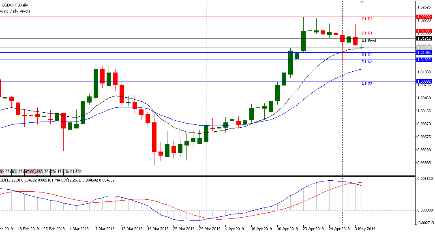Click the black 1.01812 pivot price tag
Screen dimensions: 435x233
point(424,38)
